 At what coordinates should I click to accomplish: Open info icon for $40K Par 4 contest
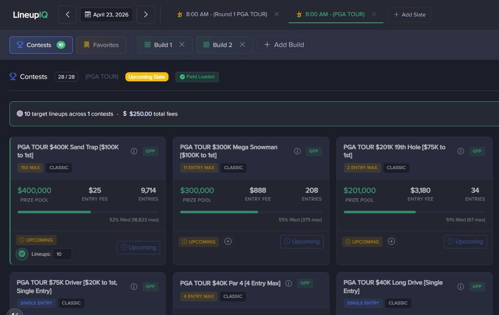pos(289,283)
